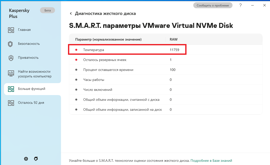This screenshot has width=270, height=165.
Task: Open settings via the gear icon
Action: click(26, 159)
